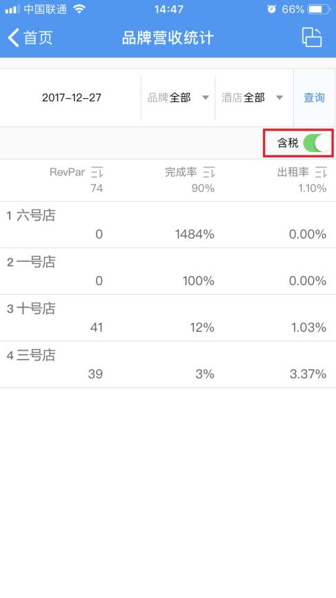Tap the 查询 button
Viewport: 336px width, 598px height.
[315, 97]
